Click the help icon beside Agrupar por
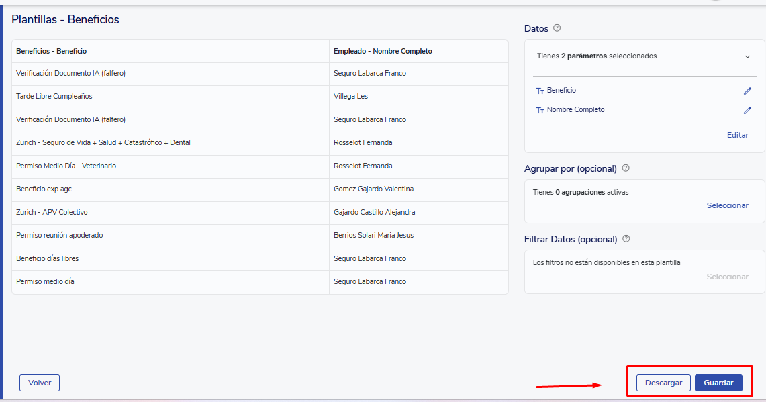766x402 pixels. 626,168
